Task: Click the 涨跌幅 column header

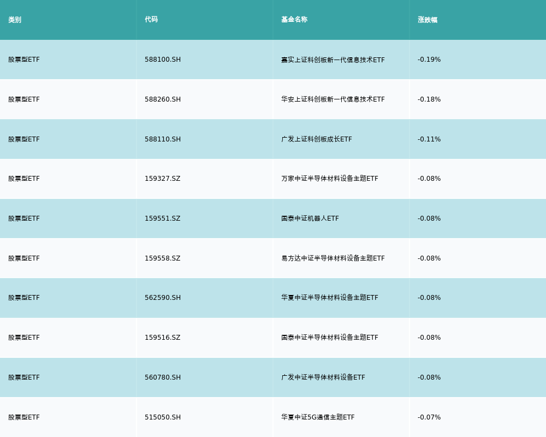Action: pyautogui.click(x=428, y=20)
